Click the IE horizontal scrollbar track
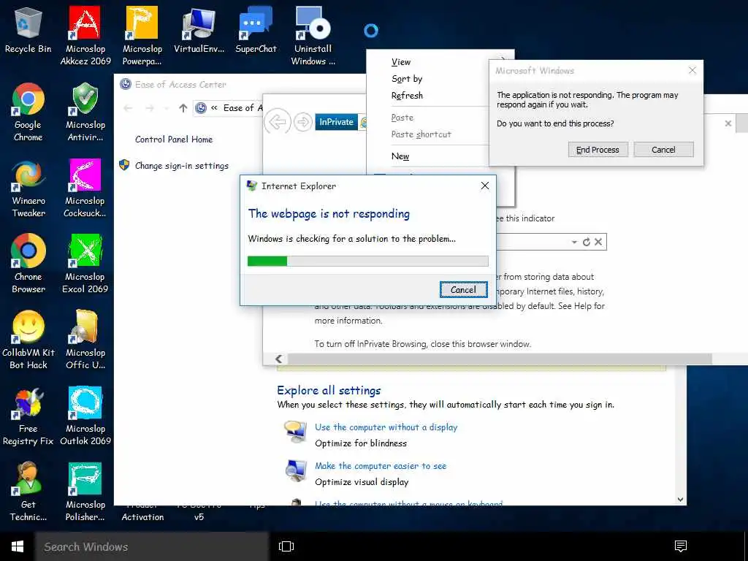Viewport: 748px width, 561px height. pos(500,359)
